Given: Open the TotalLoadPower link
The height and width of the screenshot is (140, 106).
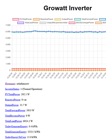Looking at the screenshot, I should [13, 121].
